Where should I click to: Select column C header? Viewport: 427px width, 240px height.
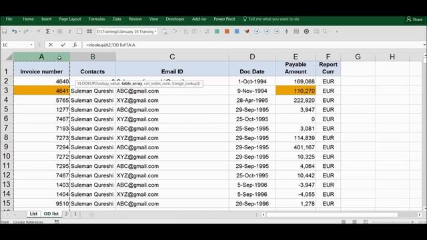click(x=172, y=57)
